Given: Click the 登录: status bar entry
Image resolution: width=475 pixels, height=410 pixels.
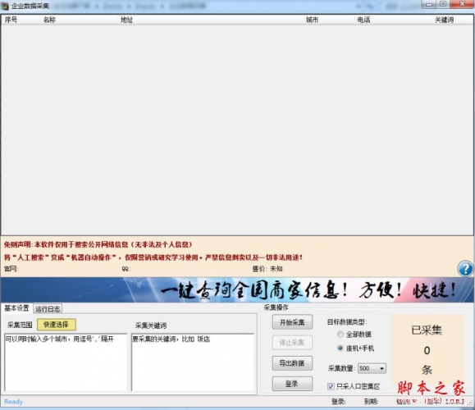Looking at the screenshot, I should [338, 402].
